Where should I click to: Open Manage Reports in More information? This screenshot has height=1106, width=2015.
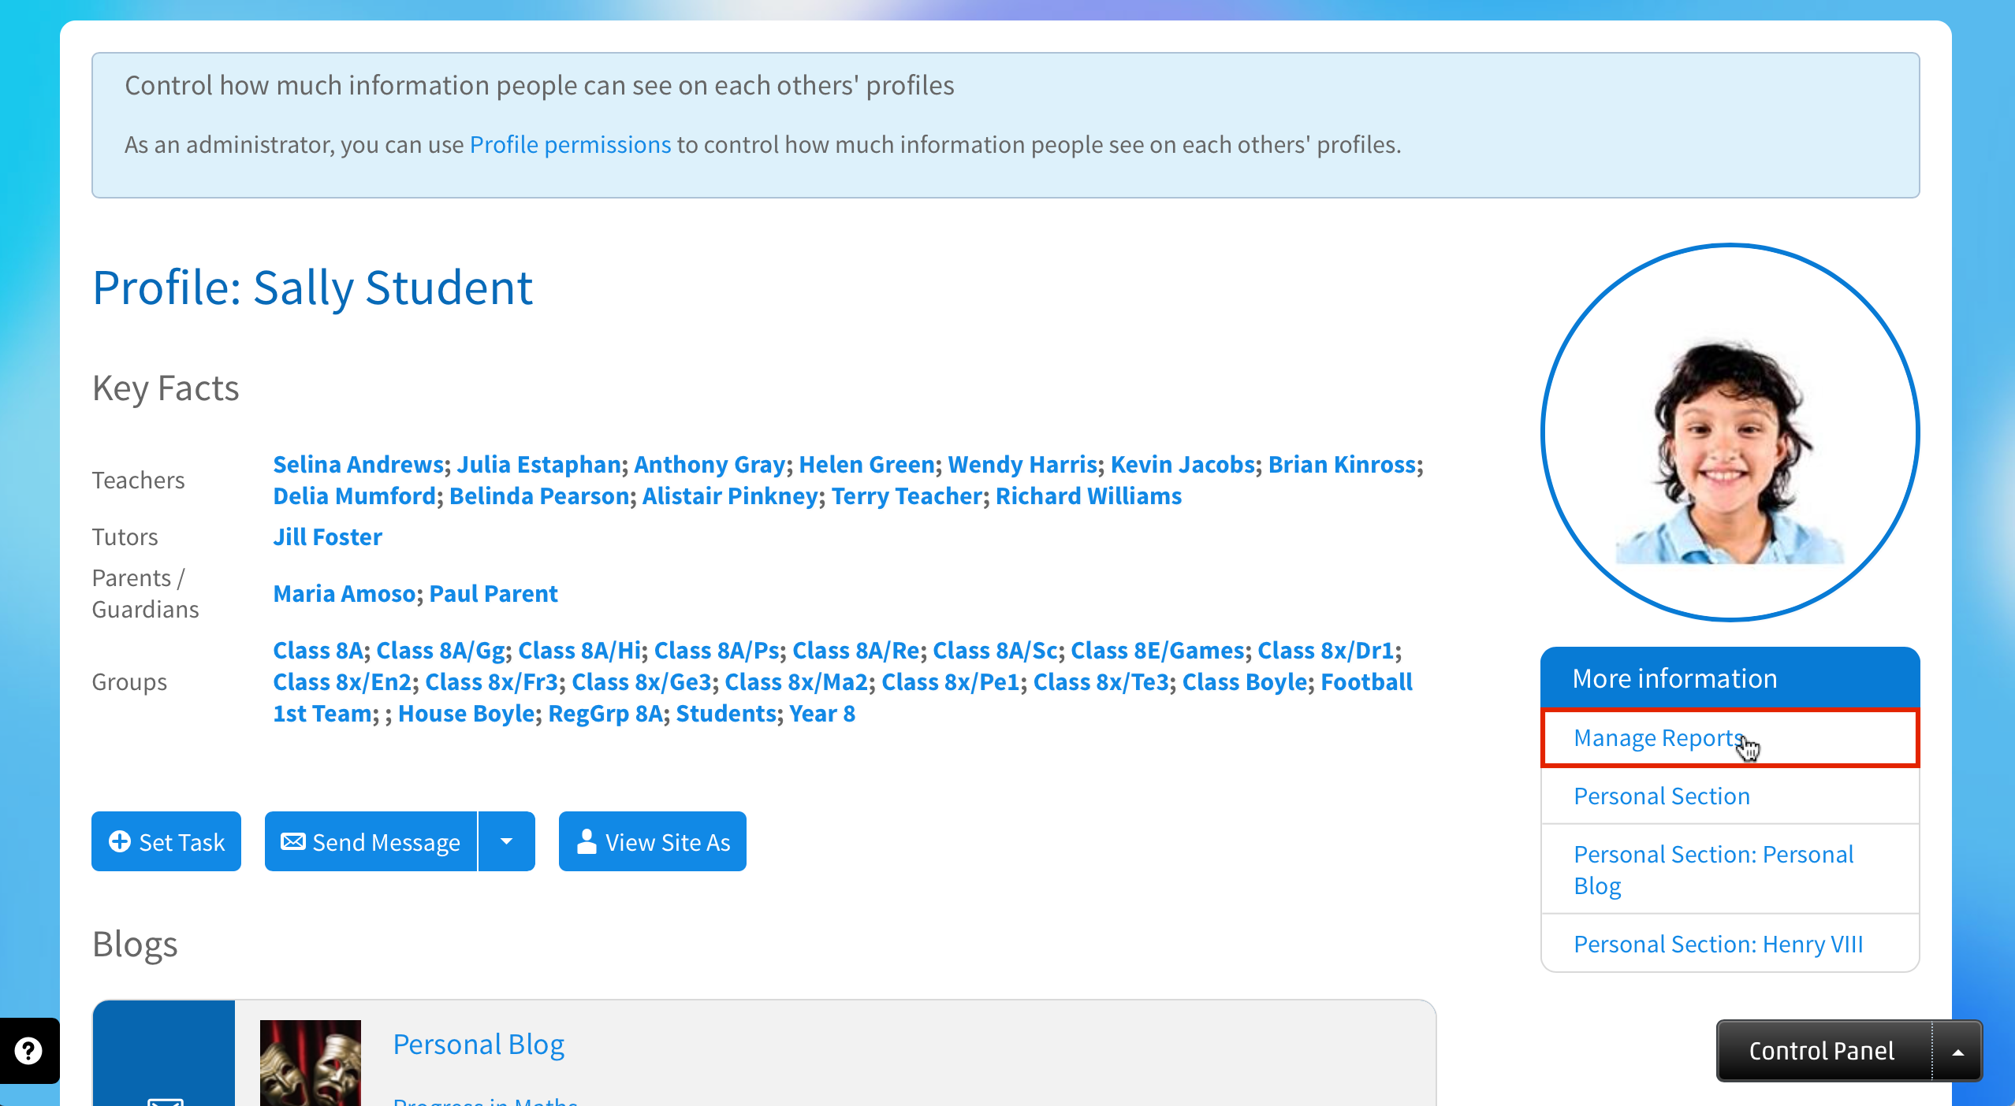(1730, 737)
